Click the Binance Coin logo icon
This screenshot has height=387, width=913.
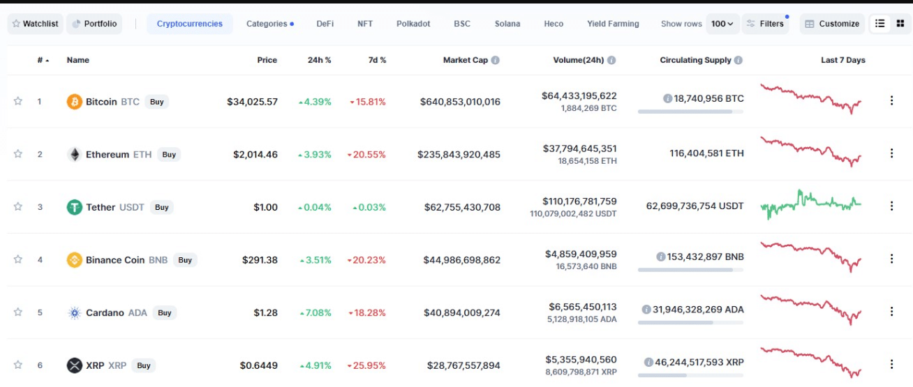click(74, 260)
